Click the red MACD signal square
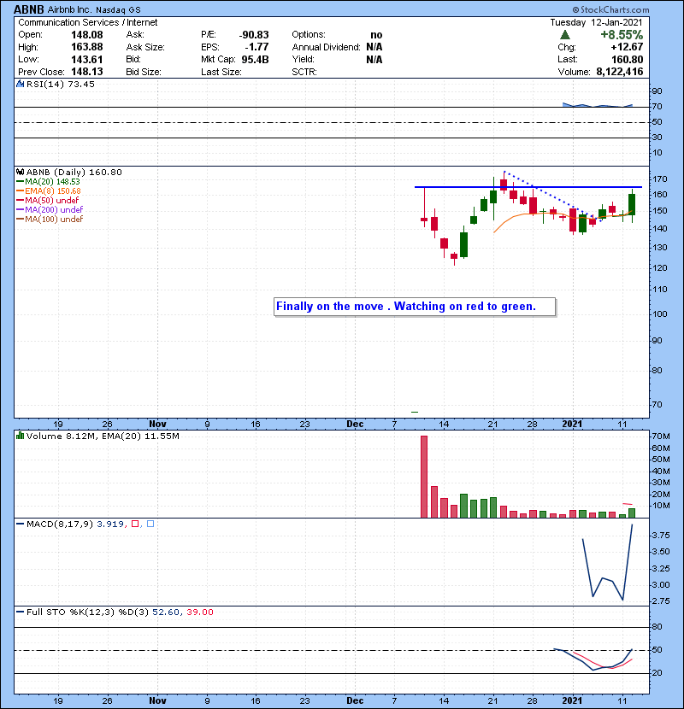Image resolution: width=684 pixels, height=709 pixels. pyautogui.click(x=135, y=524)
